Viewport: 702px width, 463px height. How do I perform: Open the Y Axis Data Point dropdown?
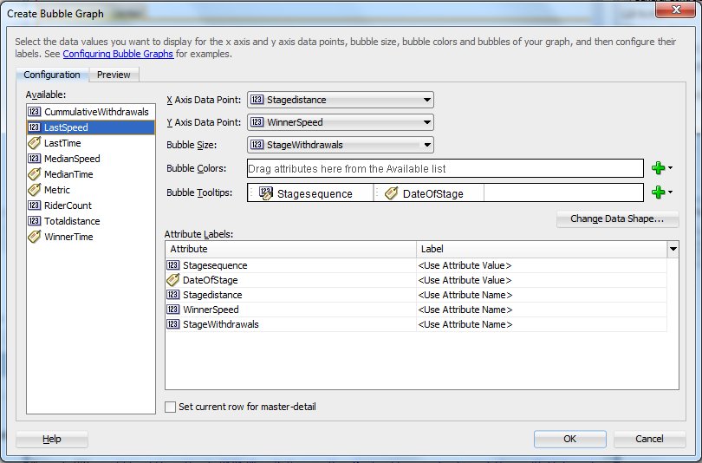(426, 122)
